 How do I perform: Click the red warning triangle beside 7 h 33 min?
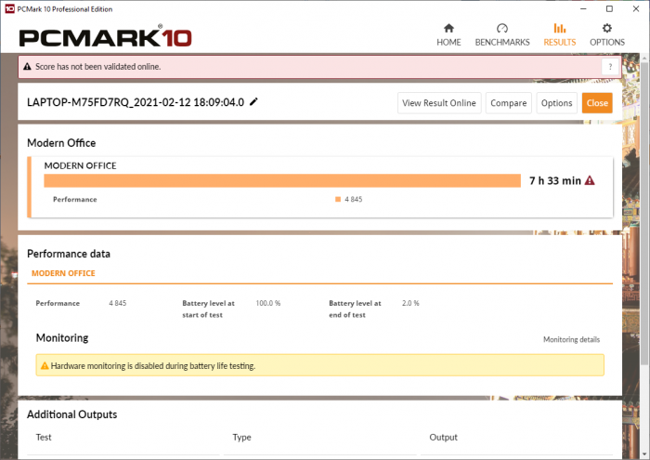click(590, 180)
